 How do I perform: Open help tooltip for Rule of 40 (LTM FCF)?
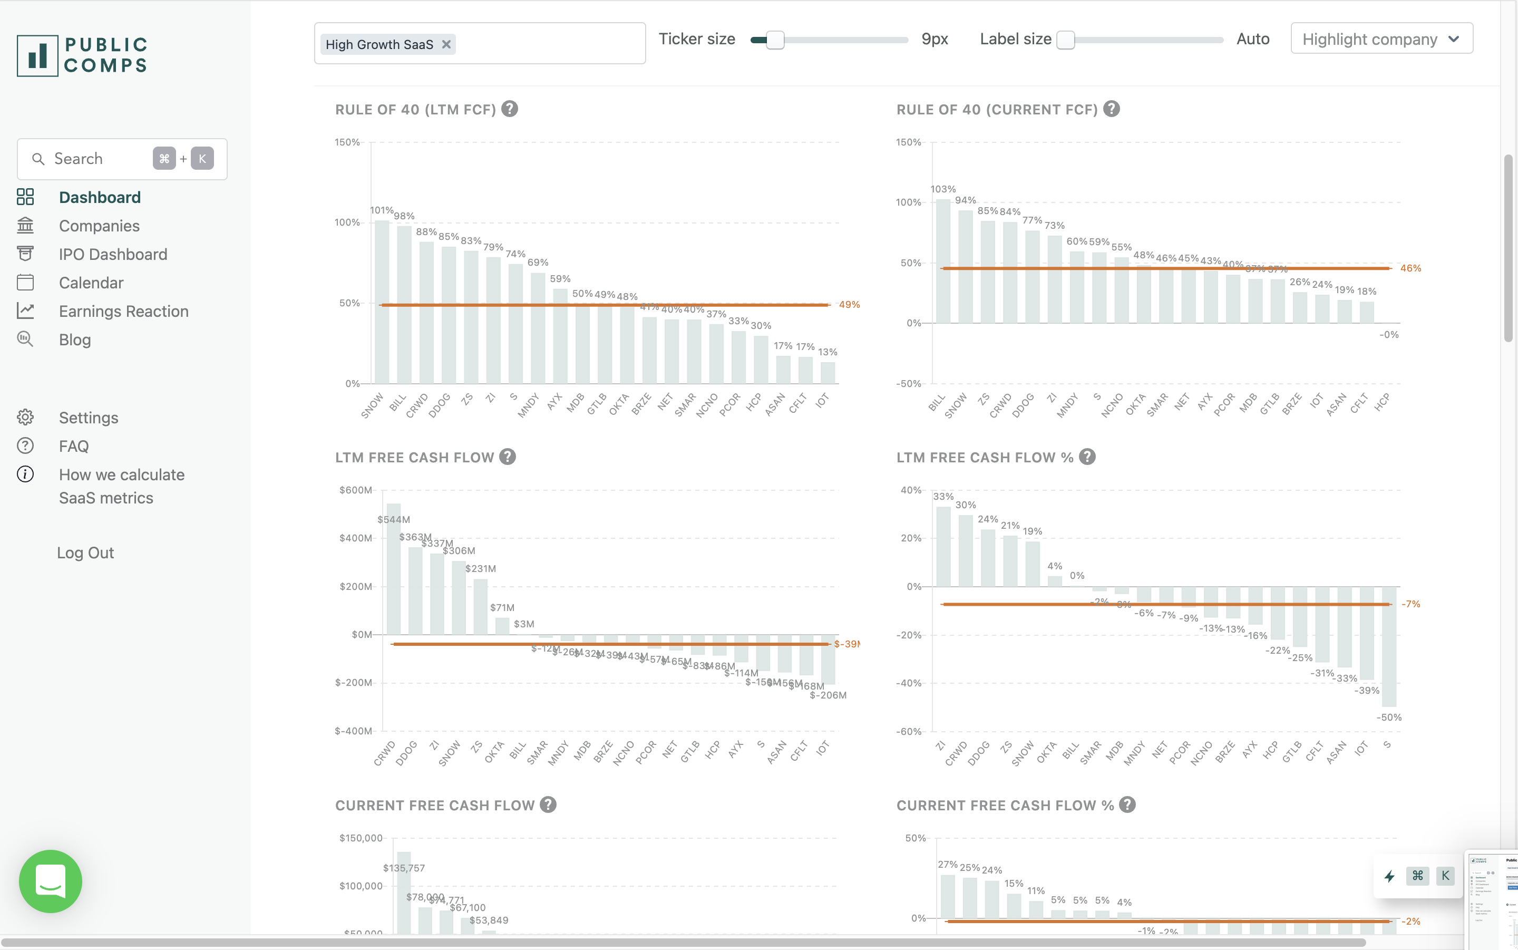coord(510,109)
